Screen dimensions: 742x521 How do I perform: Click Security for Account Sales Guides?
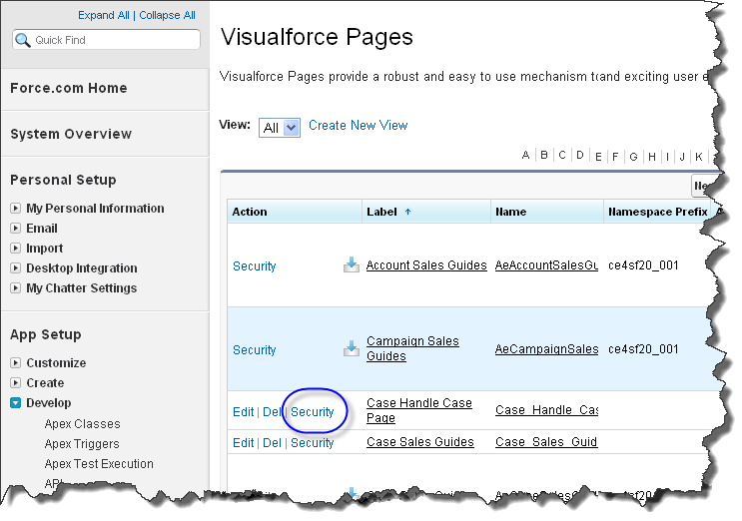point(254,266)
